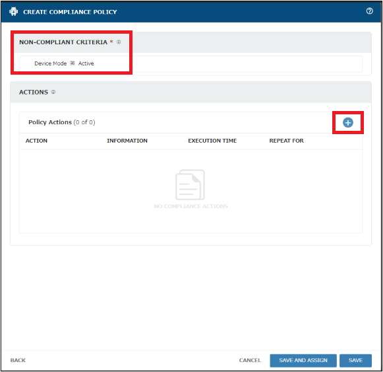
Task: Click the ACTIONS section header
Action: click(x=34, y=92)
